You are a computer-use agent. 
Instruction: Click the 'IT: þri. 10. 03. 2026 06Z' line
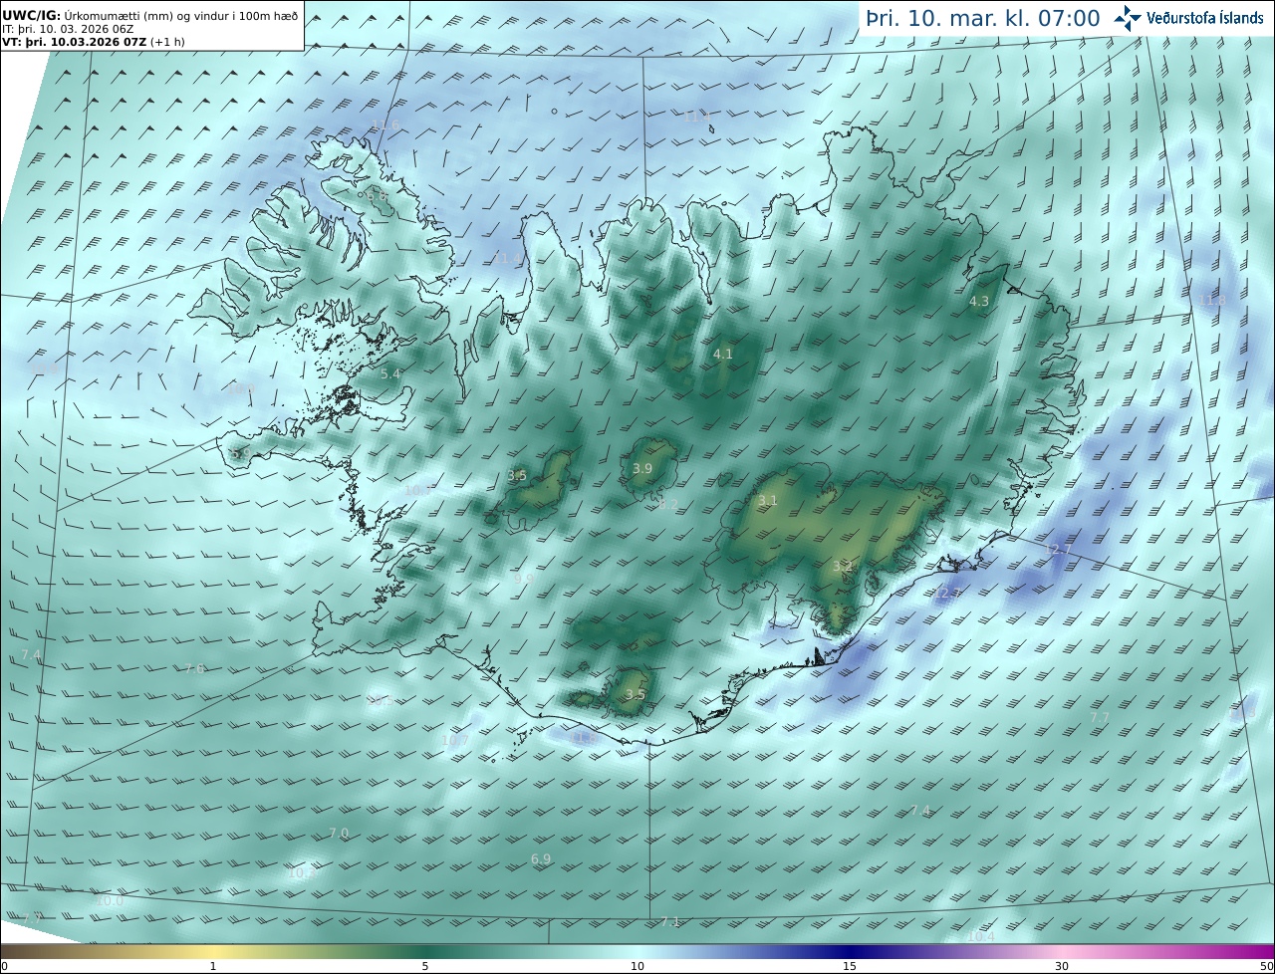(x=66, y=29)
